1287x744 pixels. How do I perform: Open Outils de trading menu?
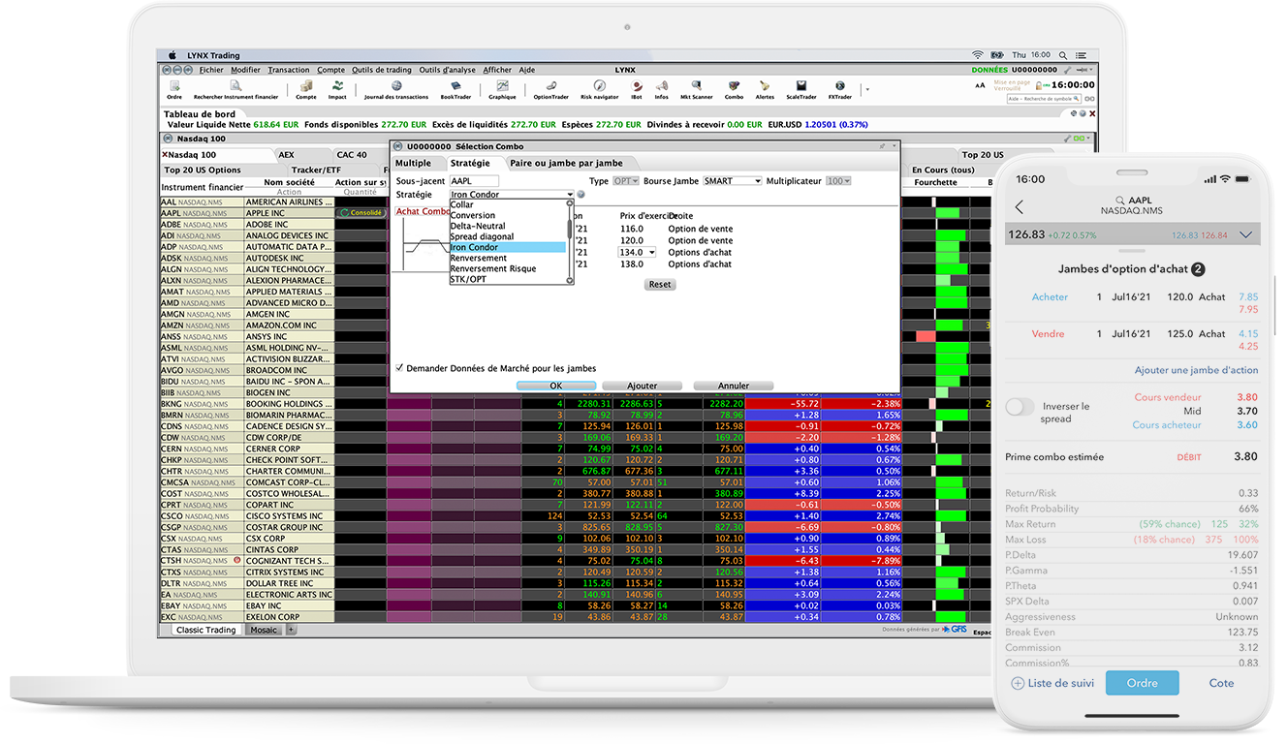pyautogui.click(x=382, y=70)
